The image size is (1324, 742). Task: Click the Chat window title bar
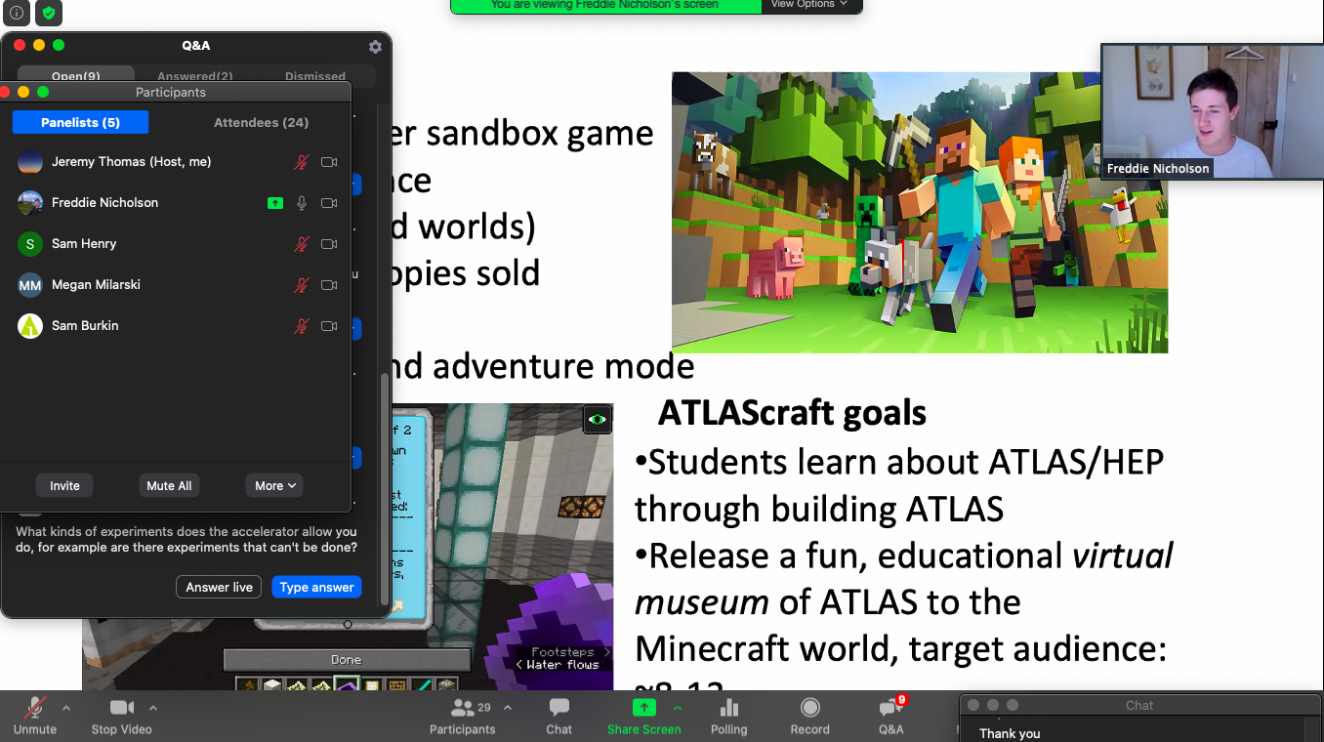pos(1139,705)
